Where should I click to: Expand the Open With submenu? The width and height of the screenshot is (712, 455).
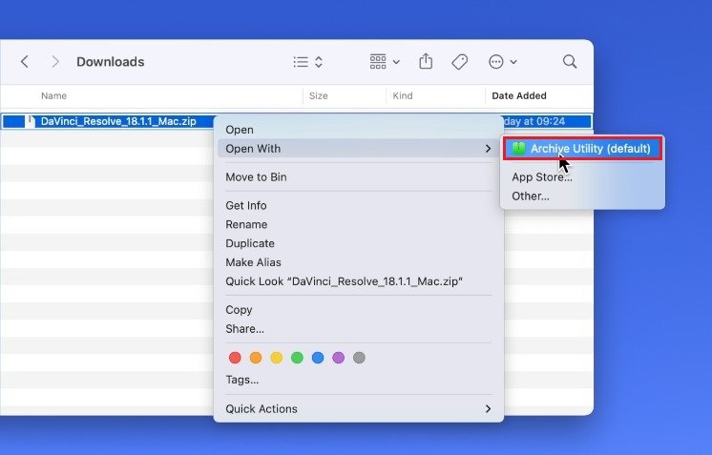pos(358,149)
